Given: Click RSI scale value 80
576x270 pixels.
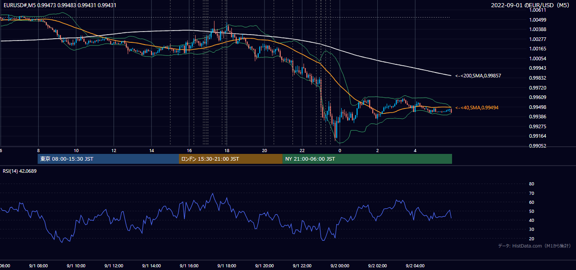Looking at the screenshot, I should click(531, 184).
